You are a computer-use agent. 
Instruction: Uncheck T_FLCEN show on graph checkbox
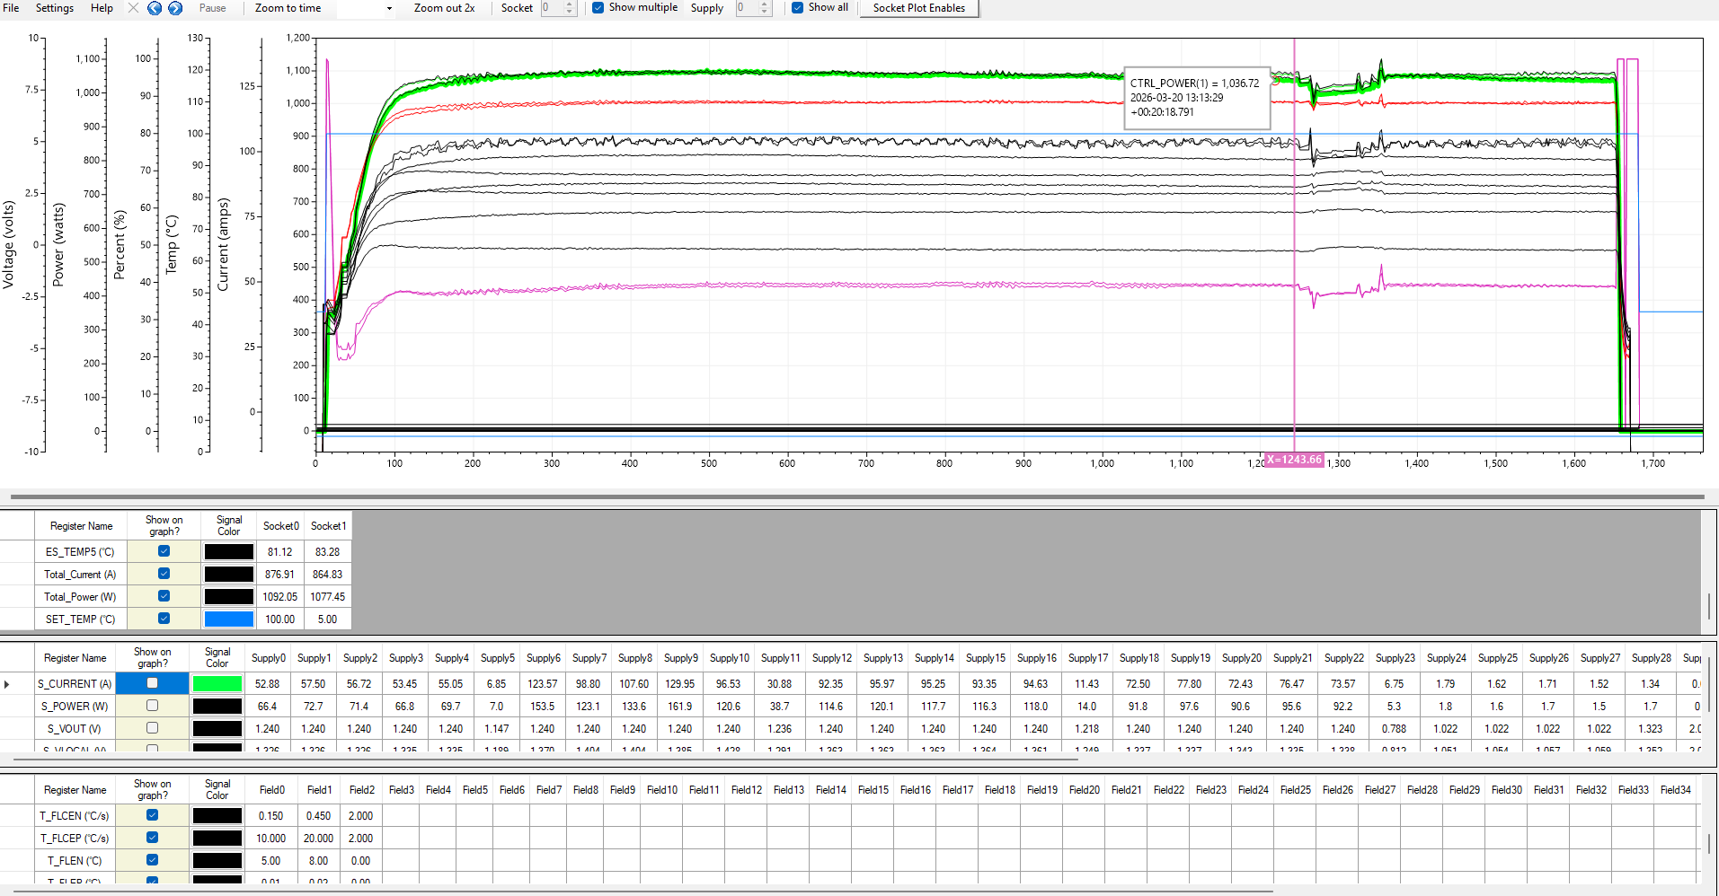(152, 815)
